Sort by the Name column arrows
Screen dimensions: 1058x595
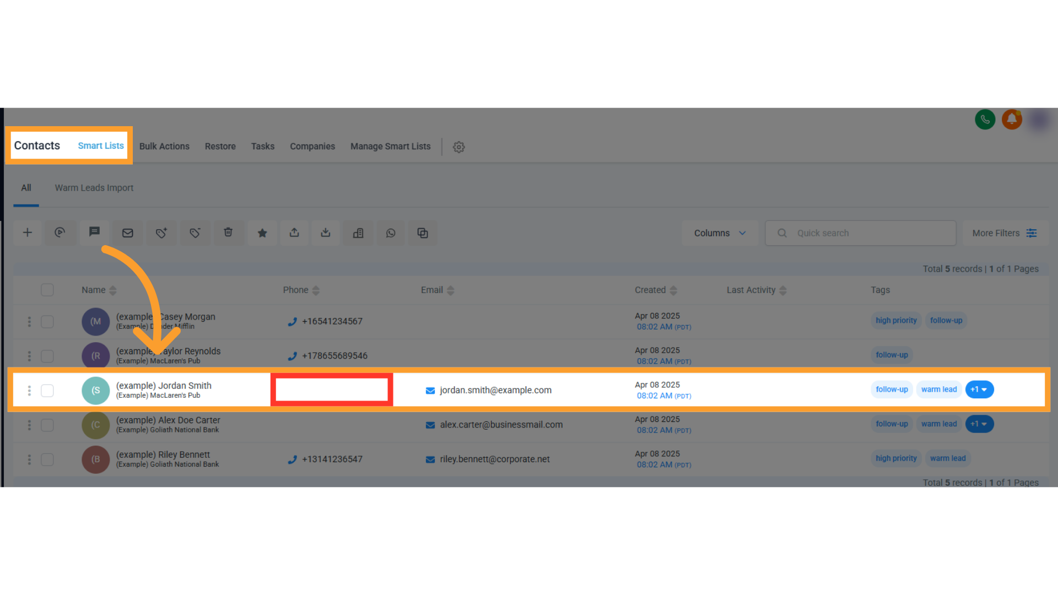(113, 290)
